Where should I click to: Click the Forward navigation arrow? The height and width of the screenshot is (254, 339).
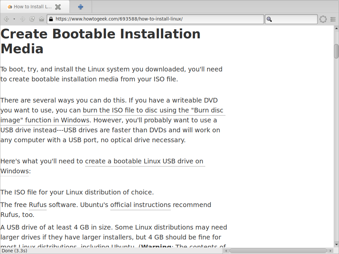(23, 19)
